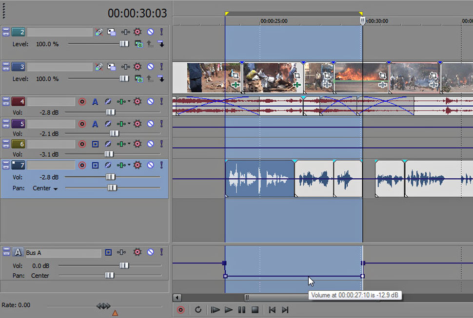Invert the phase of track 6
The image size is (473, 318).
point(108,144)
